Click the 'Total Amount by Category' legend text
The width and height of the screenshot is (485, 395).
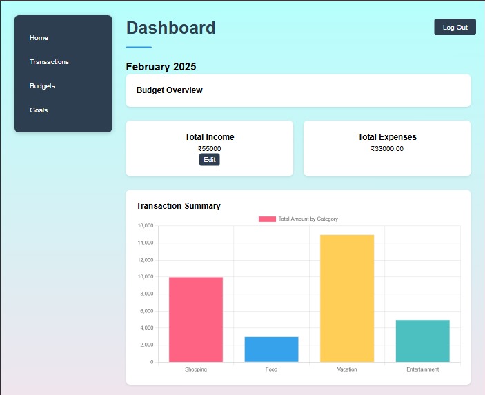click(308, 219)
